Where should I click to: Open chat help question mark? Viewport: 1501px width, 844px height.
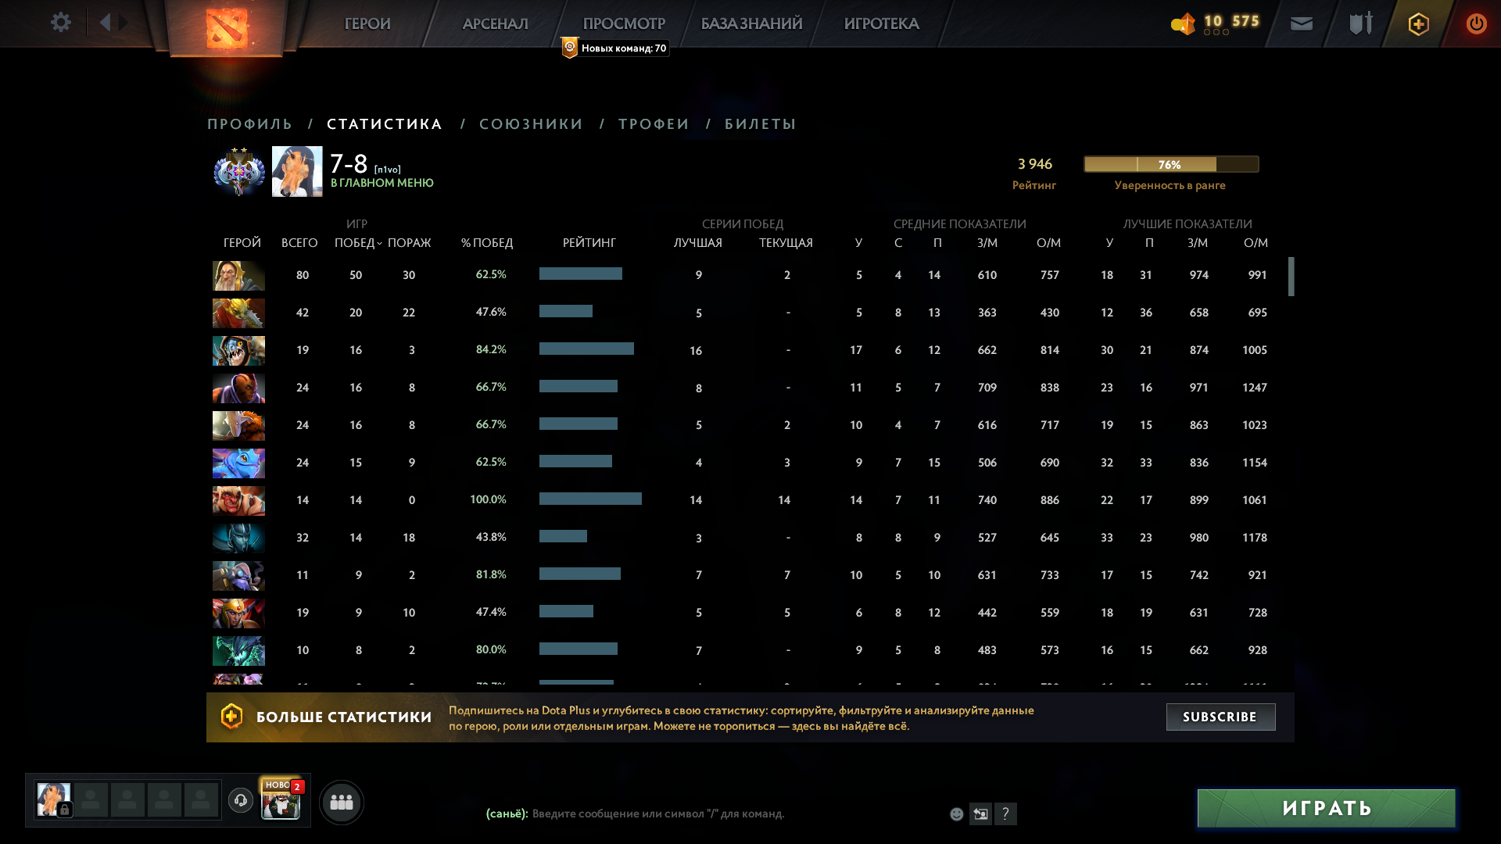pos(1005,814)
